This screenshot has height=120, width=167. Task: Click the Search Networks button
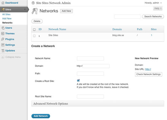pos(153,16)
